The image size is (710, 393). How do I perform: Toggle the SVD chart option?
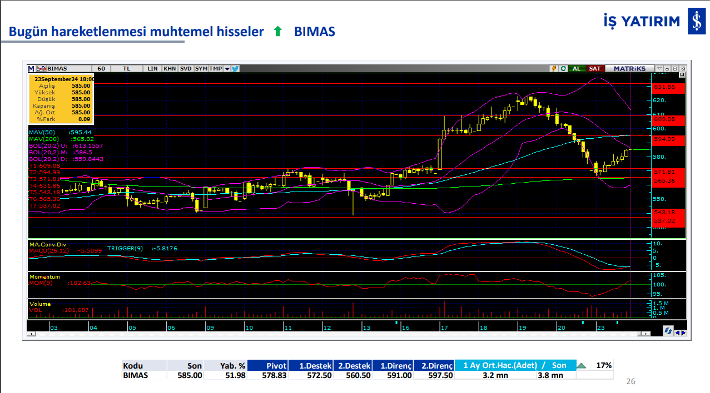point(186,69)
